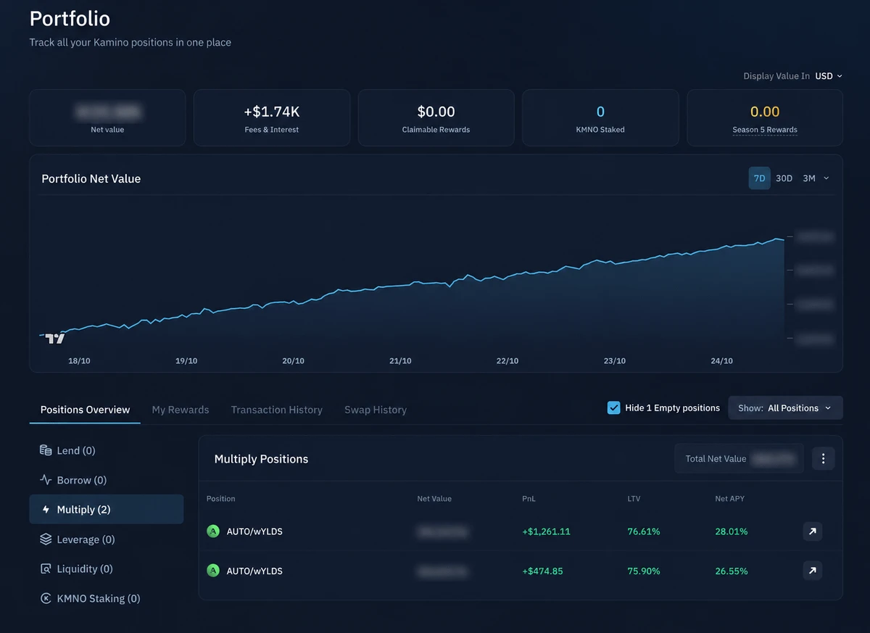
Task: Expand more chart range options chevron
Action: [826, 178]
